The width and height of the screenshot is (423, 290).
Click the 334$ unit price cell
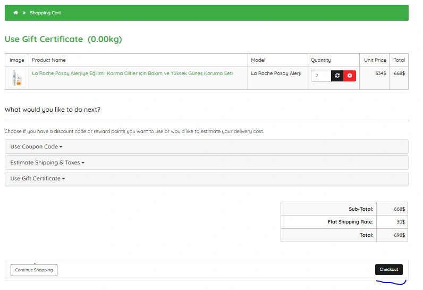[380, 73]
